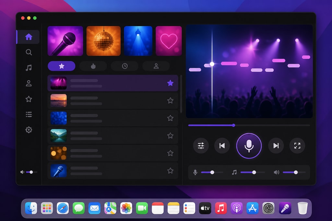The height and width of the screenshot is (221, 332).
Task: Open Launchpad from the dock
Action: 47,208
